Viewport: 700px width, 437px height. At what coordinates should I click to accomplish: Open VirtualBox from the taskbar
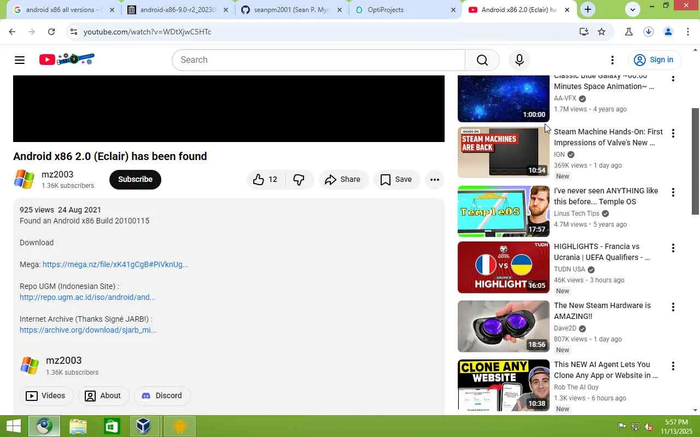click(144, 426)
